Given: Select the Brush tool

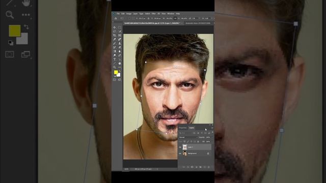Looking at the screenshot, I should pos(114,43).
